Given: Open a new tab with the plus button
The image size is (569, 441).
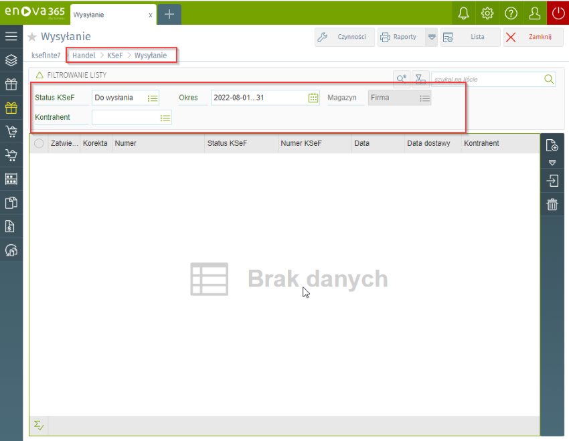Looking at the screenshot, I should coord(169,14).
